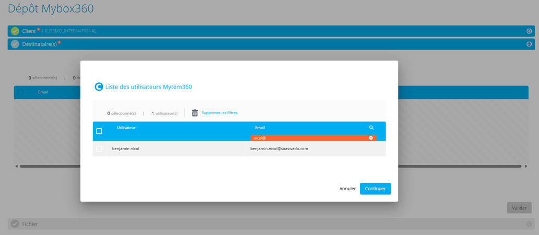Screen dimensions: 539x235
Task: Click the 'nicol@' email filter field
Action: point(308,138)
